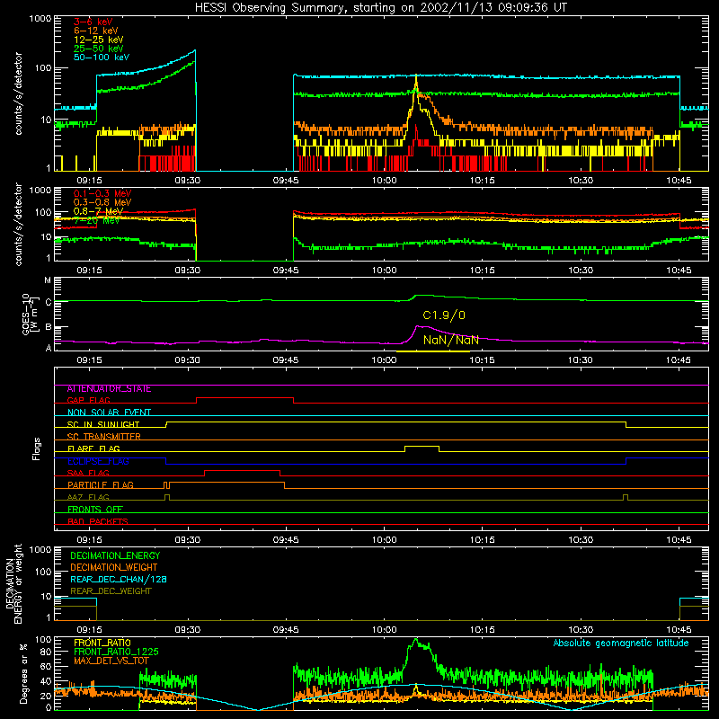719x719 pixels.
Task: Click the NaN/NaN annotation in GOES panel
Action: [451, 340]
